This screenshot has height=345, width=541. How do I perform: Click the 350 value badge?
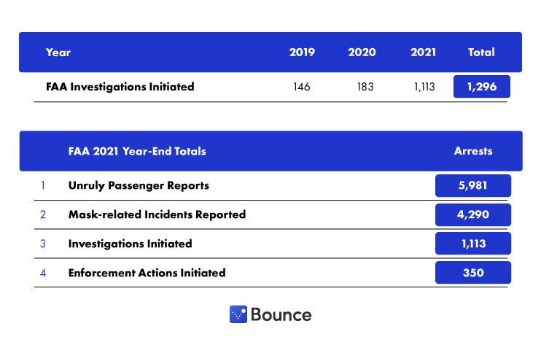(x=473, y=273)
